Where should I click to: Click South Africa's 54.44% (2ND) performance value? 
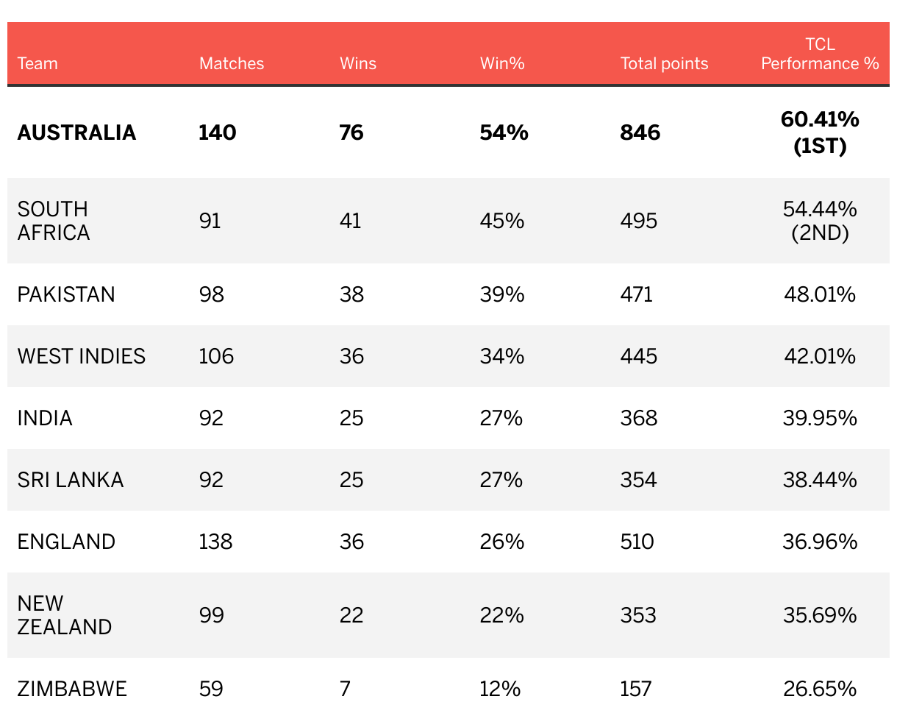[820, 221]
